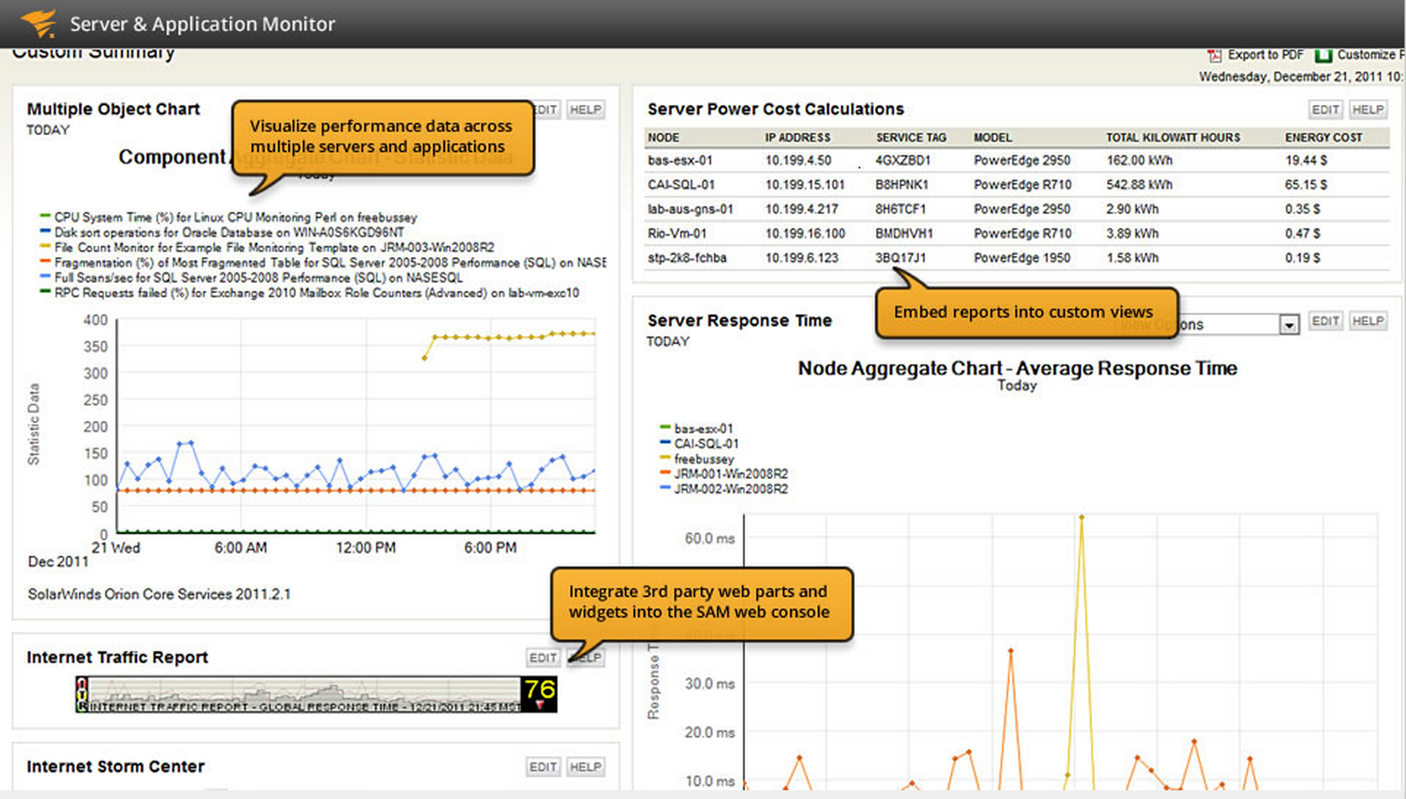This screenshot has width=1406, height=799.
Task: Open the Server Response Time view options dropdown
Action: point(1288,324)
